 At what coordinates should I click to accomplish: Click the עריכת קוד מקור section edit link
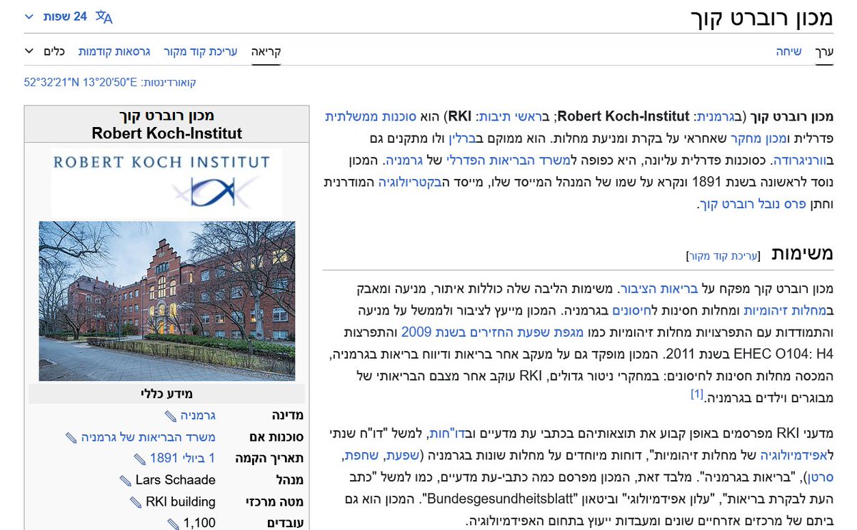coord(723,255)
